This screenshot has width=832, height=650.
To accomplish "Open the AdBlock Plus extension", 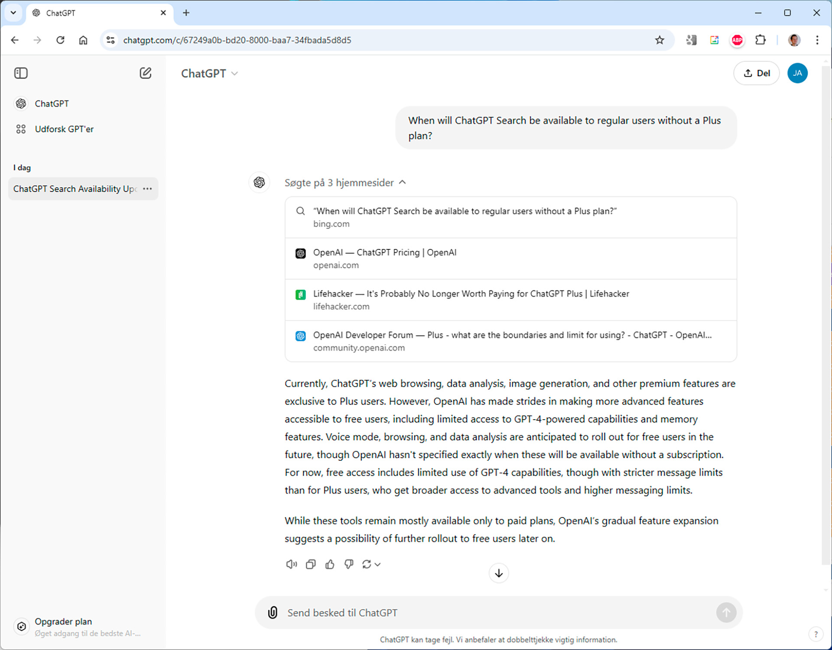I will 737,40.
